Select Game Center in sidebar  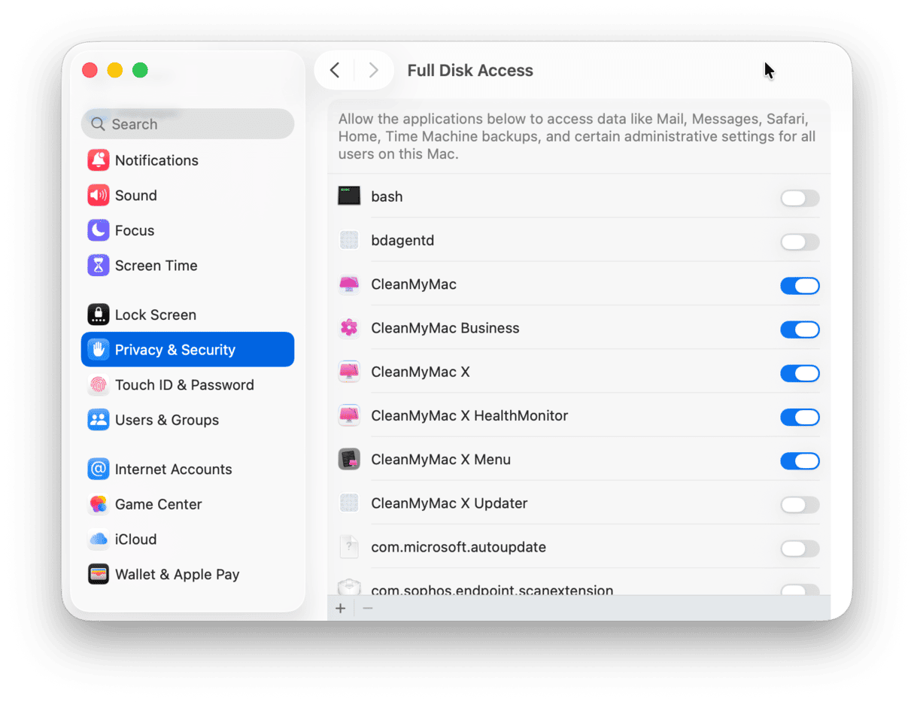point(187,504)
